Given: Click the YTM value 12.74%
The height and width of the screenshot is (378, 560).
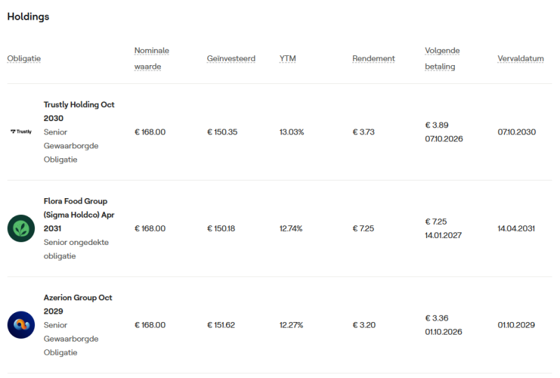Looking at the screenshot, I should [x=291, y=228].
